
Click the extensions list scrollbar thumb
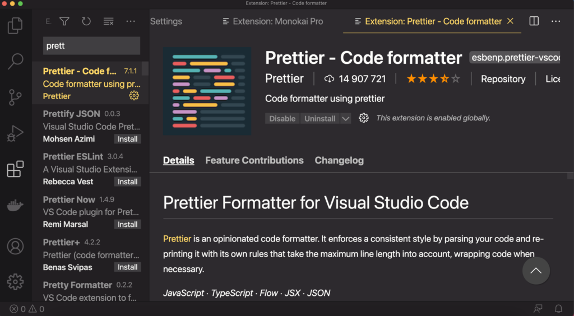click(145, 69)
